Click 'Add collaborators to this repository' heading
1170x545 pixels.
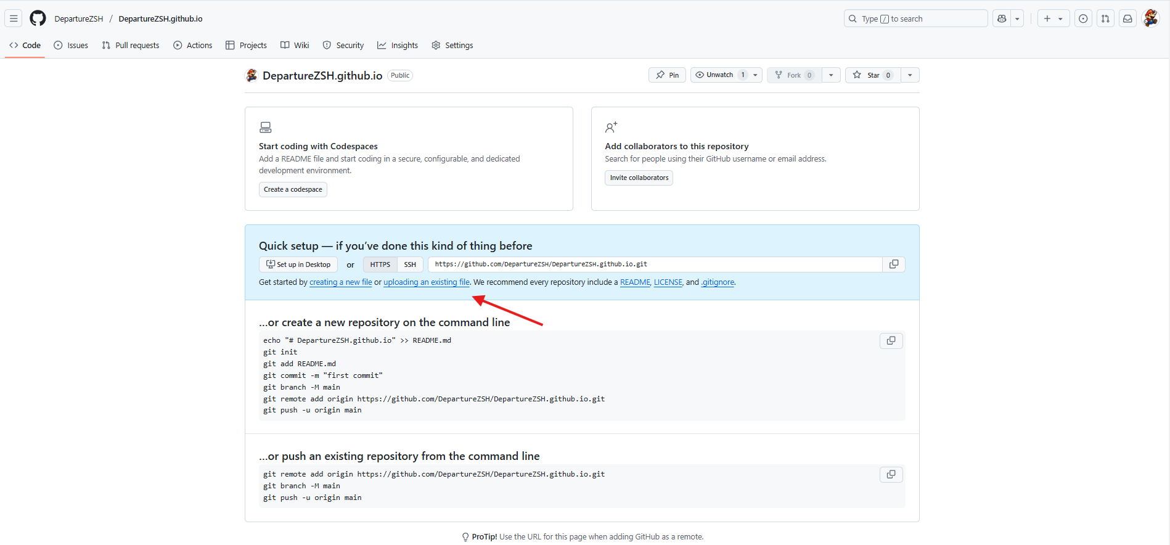[677, 146]
